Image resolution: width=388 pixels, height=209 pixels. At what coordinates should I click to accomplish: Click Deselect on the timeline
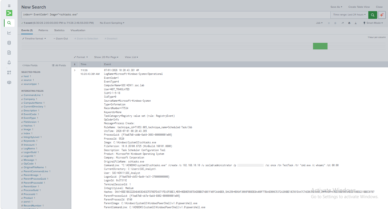pos(111,39)
